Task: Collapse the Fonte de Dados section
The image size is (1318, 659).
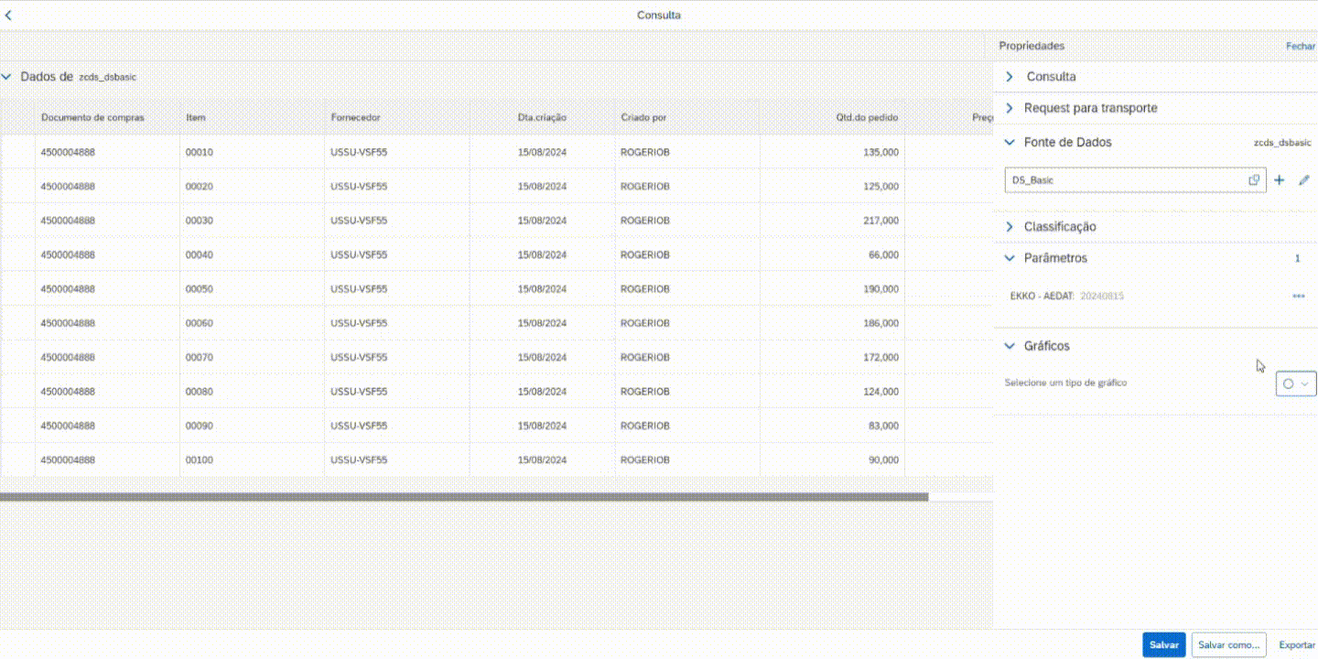Action: (x=1010, y=143)
